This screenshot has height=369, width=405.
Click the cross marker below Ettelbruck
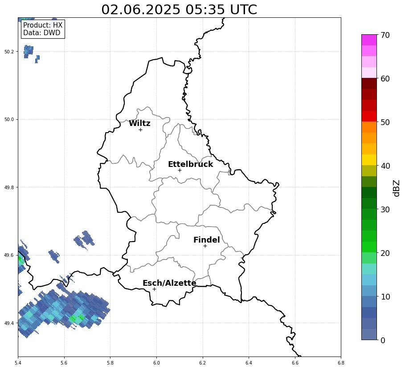click(180, 170)
